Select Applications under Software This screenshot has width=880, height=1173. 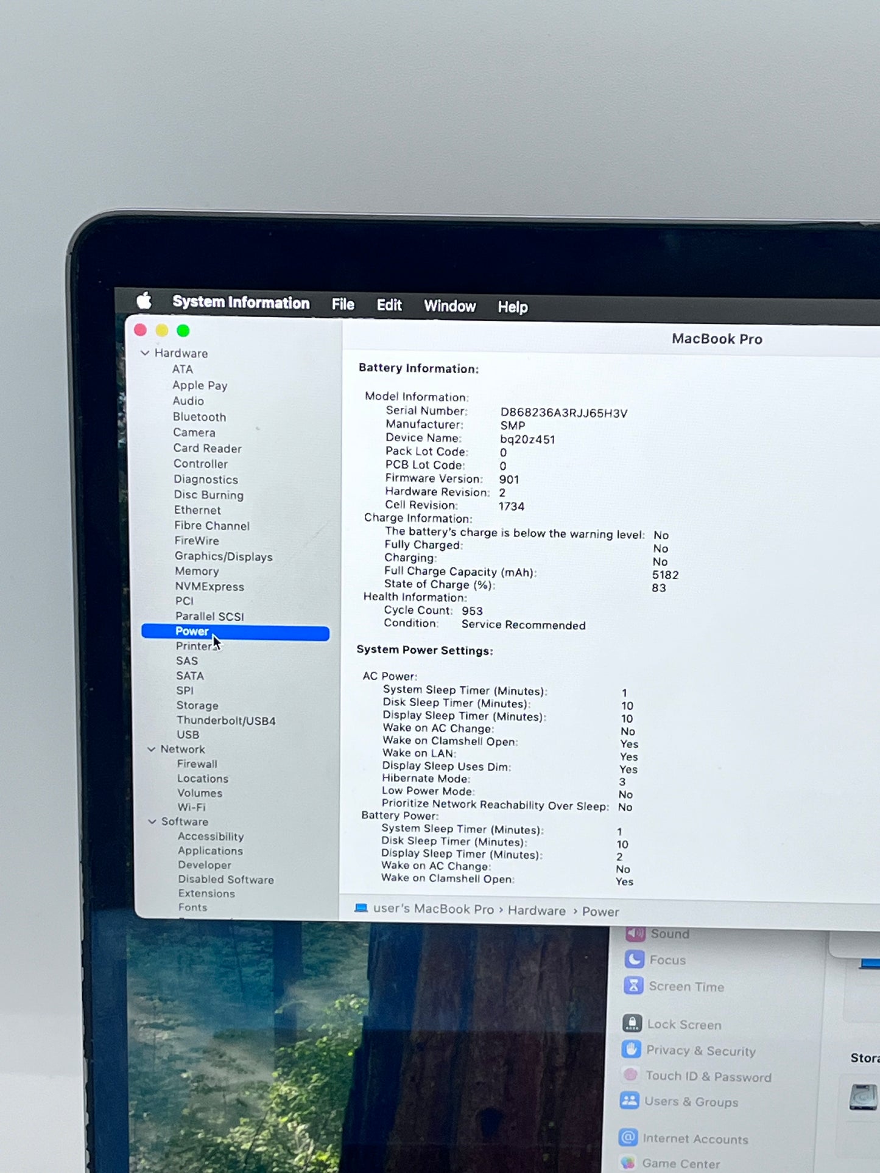point(210,851)
